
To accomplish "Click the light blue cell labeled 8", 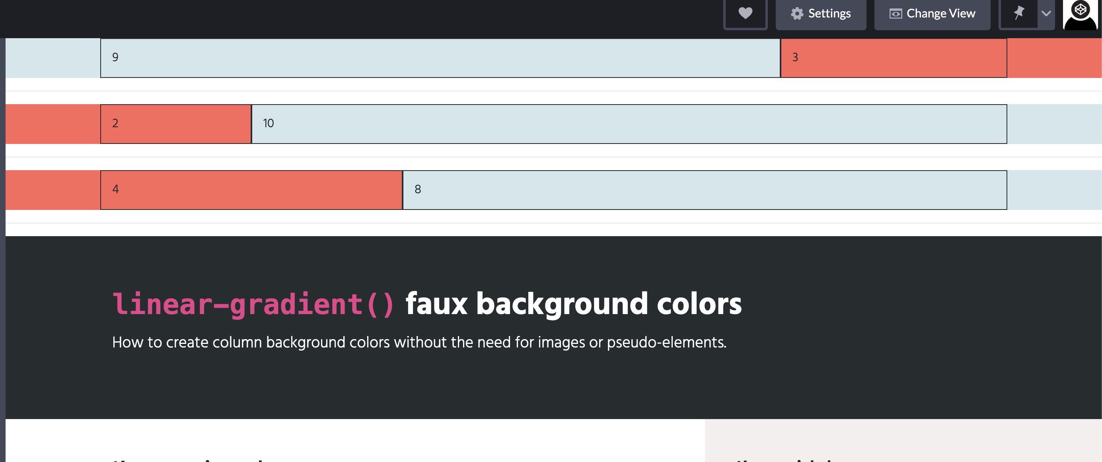I will 705,190.
